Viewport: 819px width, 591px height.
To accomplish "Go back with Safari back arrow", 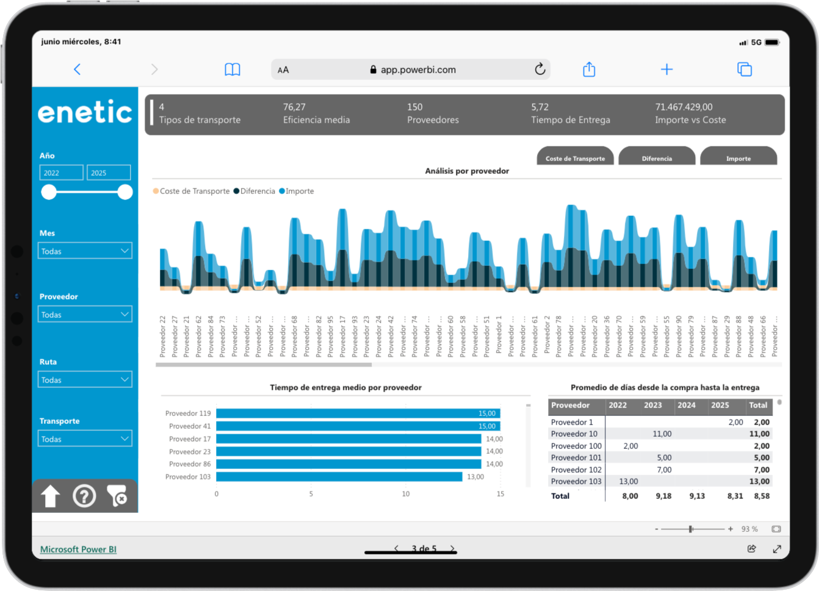I will coord(77,70).
